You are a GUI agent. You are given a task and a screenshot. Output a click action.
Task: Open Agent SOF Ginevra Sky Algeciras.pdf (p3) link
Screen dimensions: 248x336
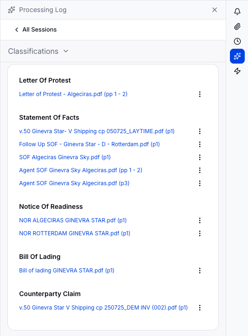pyautogui.click(x=74, y=183)
